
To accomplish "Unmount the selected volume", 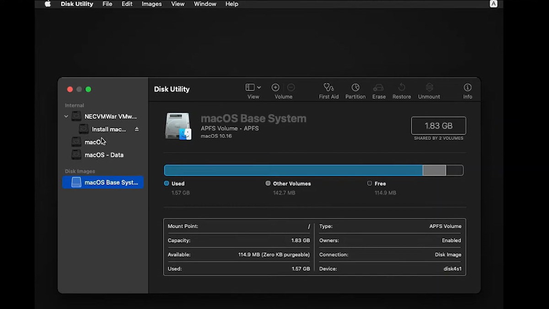I will pos(429,87).
